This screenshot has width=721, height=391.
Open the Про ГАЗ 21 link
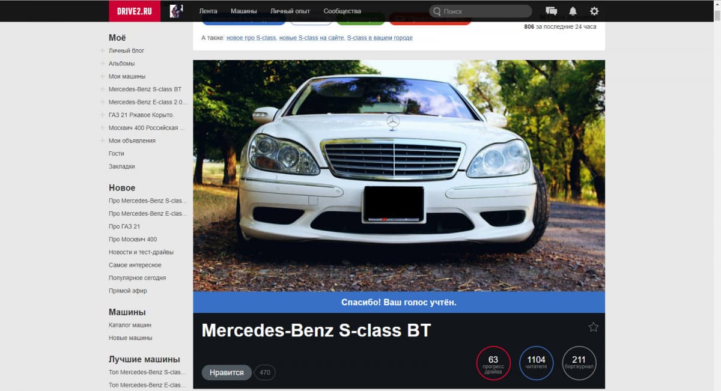124,226
